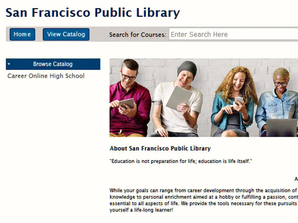Click the phone held by curly-haired woman
This screenshot has width=298, height=223.
239,101
